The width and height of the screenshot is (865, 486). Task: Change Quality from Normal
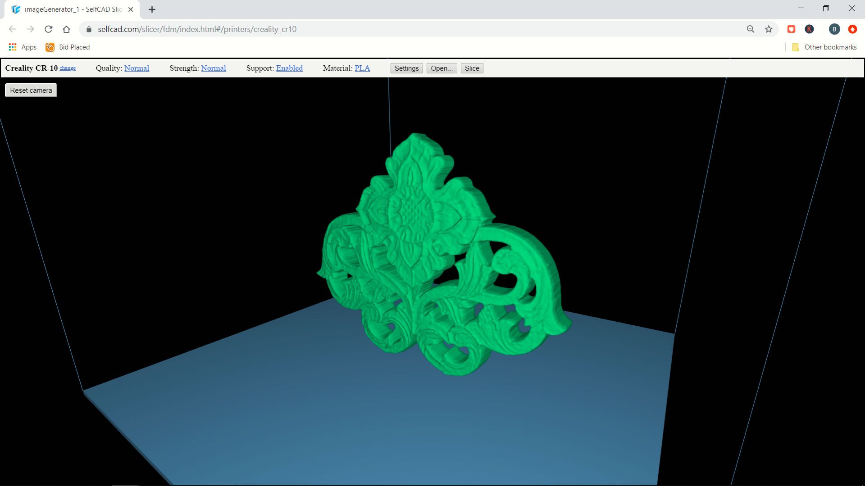pos(137,68)
